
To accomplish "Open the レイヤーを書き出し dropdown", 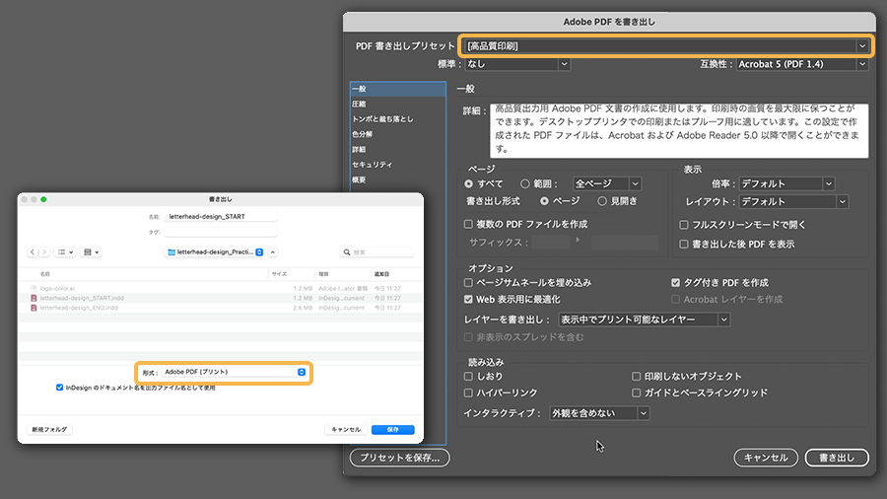I will (x=645, y=320).
